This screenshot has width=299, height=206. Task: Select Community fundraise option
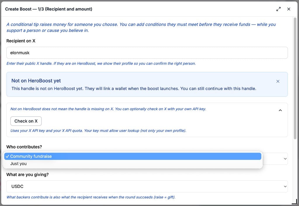[x=133, y=156]
